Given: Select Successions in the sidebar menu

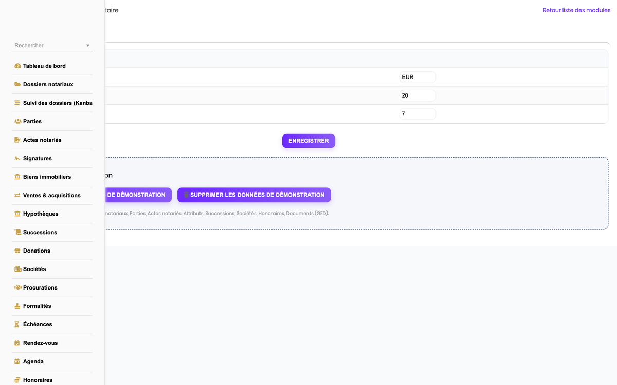Looking at the screenshot, I should 52,232.
